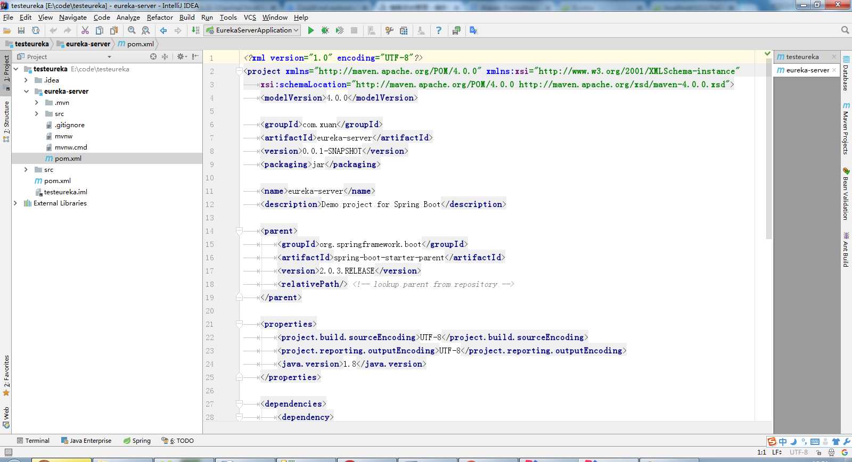Click the Help question mark icon
This screenshot has height=462, width=852.
coord(439,30)
